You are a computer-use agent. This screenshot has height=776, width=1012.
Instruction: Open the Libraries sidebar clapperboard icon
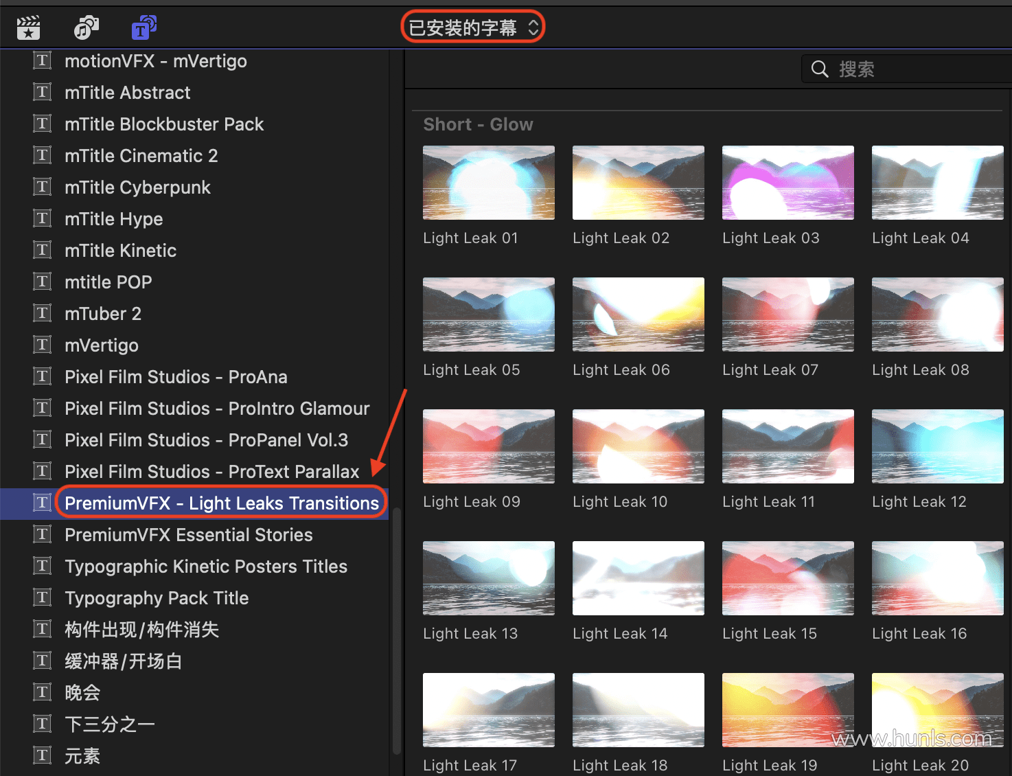tap(29, 27)
